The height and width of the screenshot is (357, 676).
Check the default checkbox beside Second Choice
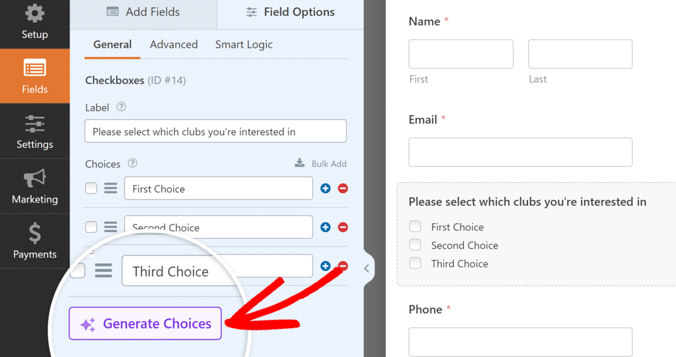[91, 227]
